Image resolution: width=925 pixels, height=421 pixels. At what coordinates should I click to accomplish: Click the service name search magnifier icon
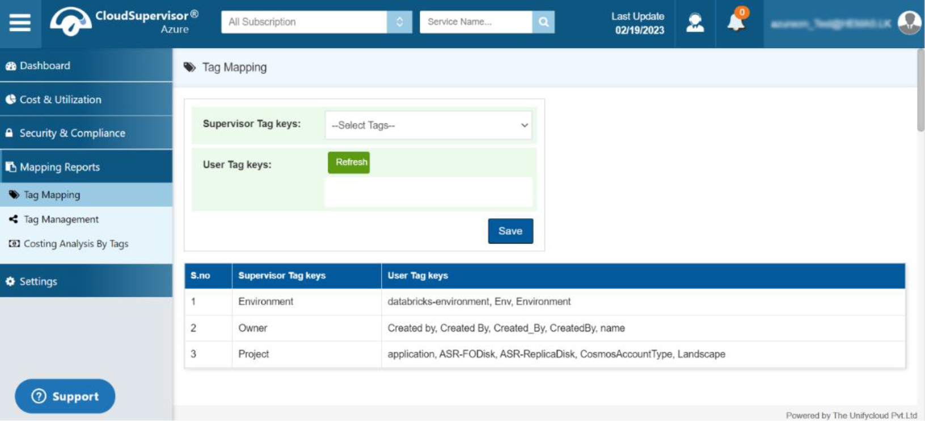point(543,22)
